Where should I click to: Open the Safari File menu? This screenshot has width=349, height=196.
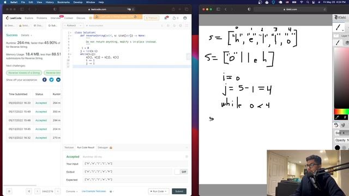[x=23, y=2]
